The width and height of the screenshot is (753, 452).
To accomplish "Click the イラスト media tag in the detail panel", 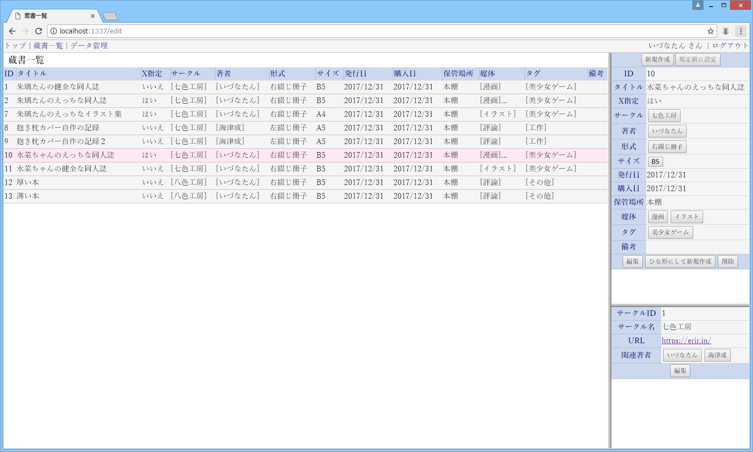I will pyautogui.click(x=687, y=217).
